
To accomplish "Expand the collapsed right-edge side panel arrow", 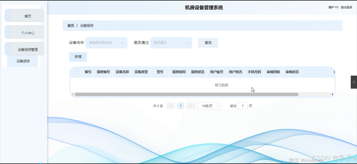I will [x=354, y=82].
